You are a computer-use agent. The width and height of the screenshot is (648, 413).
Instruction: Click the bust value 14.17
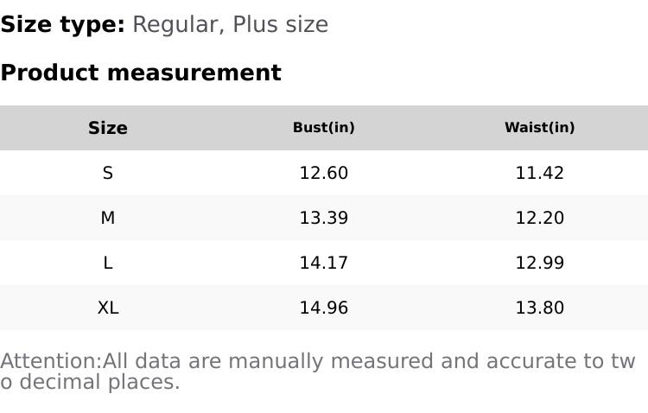pyautogui.click(x=324, y=263)
